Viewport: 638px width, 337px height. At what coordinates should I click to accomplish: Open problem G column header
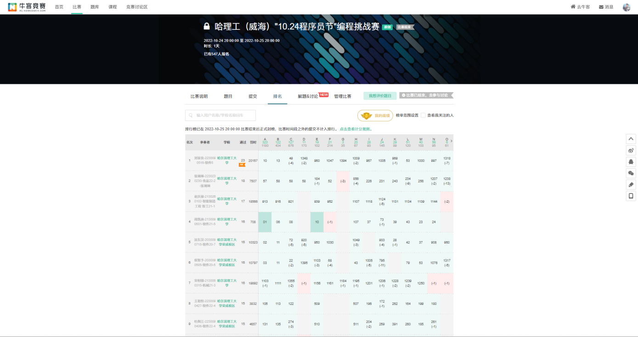[343, 142]
